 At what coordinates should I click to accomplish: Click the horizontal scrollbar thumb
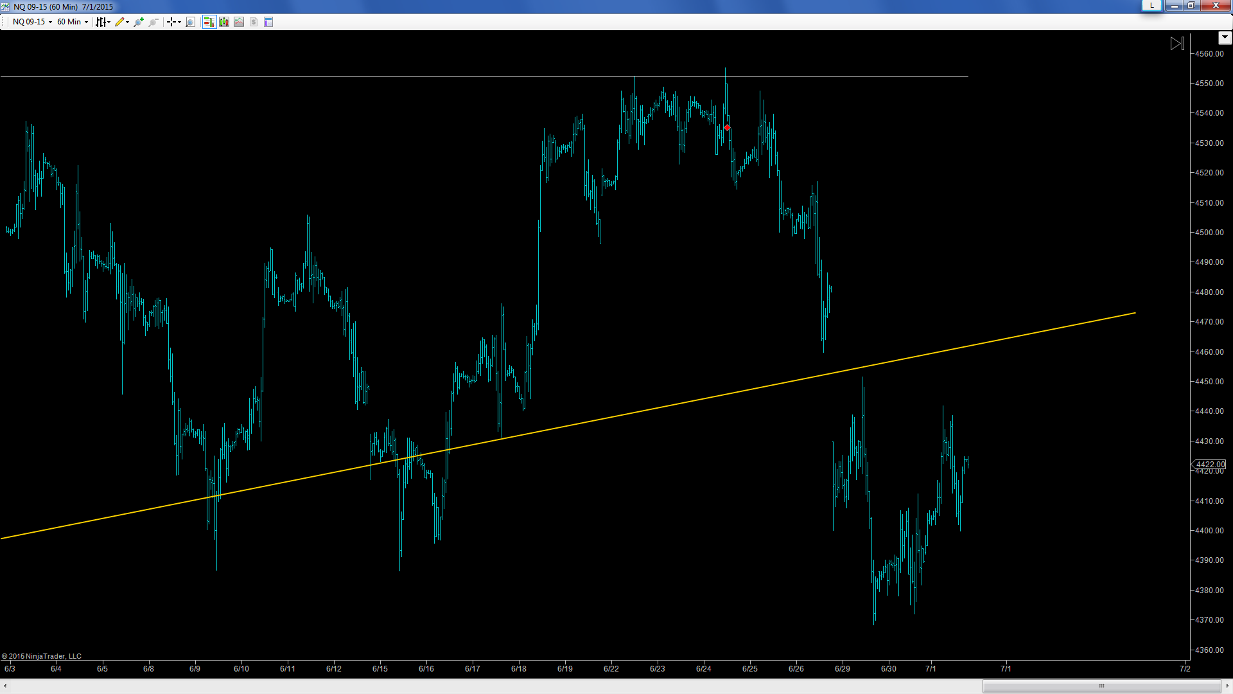(1101, 686)
